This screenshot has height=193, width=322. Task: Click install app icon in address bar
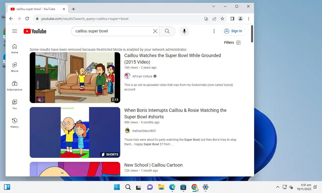click(x=206, y=19)
